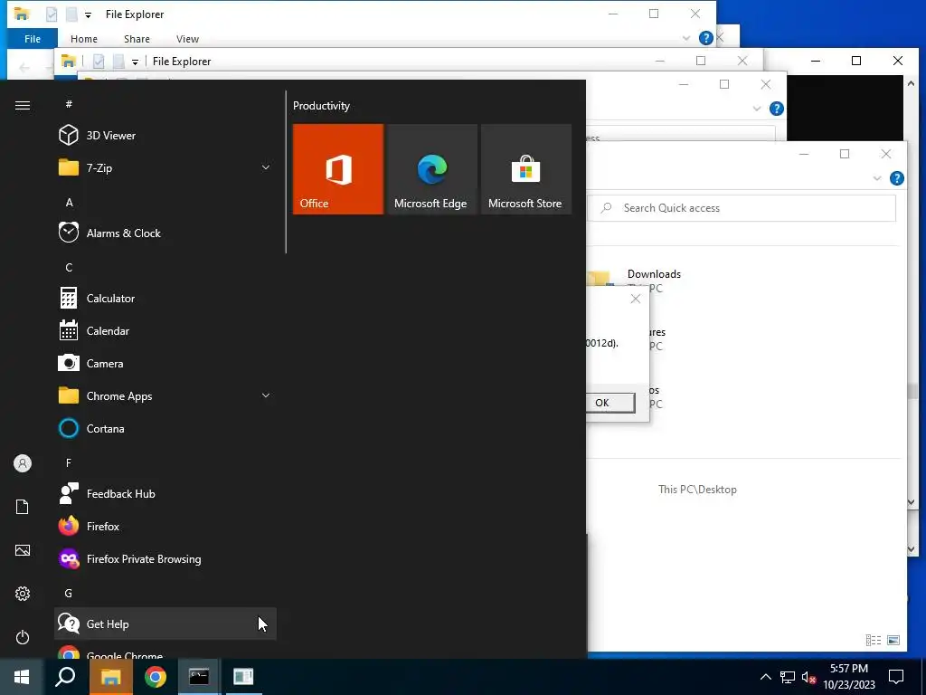Launch Calculator from Start menu

point(165,299)
